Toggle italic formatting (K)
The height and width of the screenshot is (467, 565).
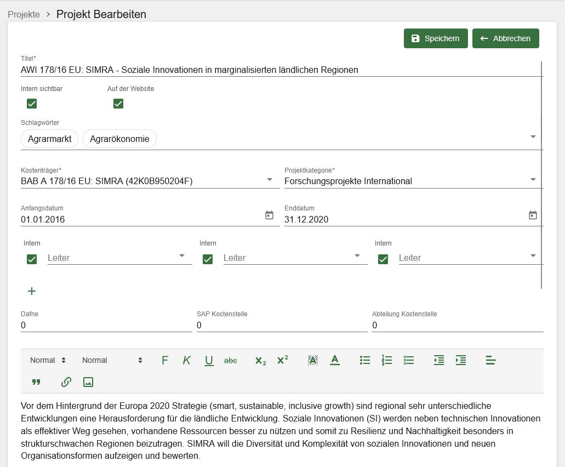click(187, 360)
